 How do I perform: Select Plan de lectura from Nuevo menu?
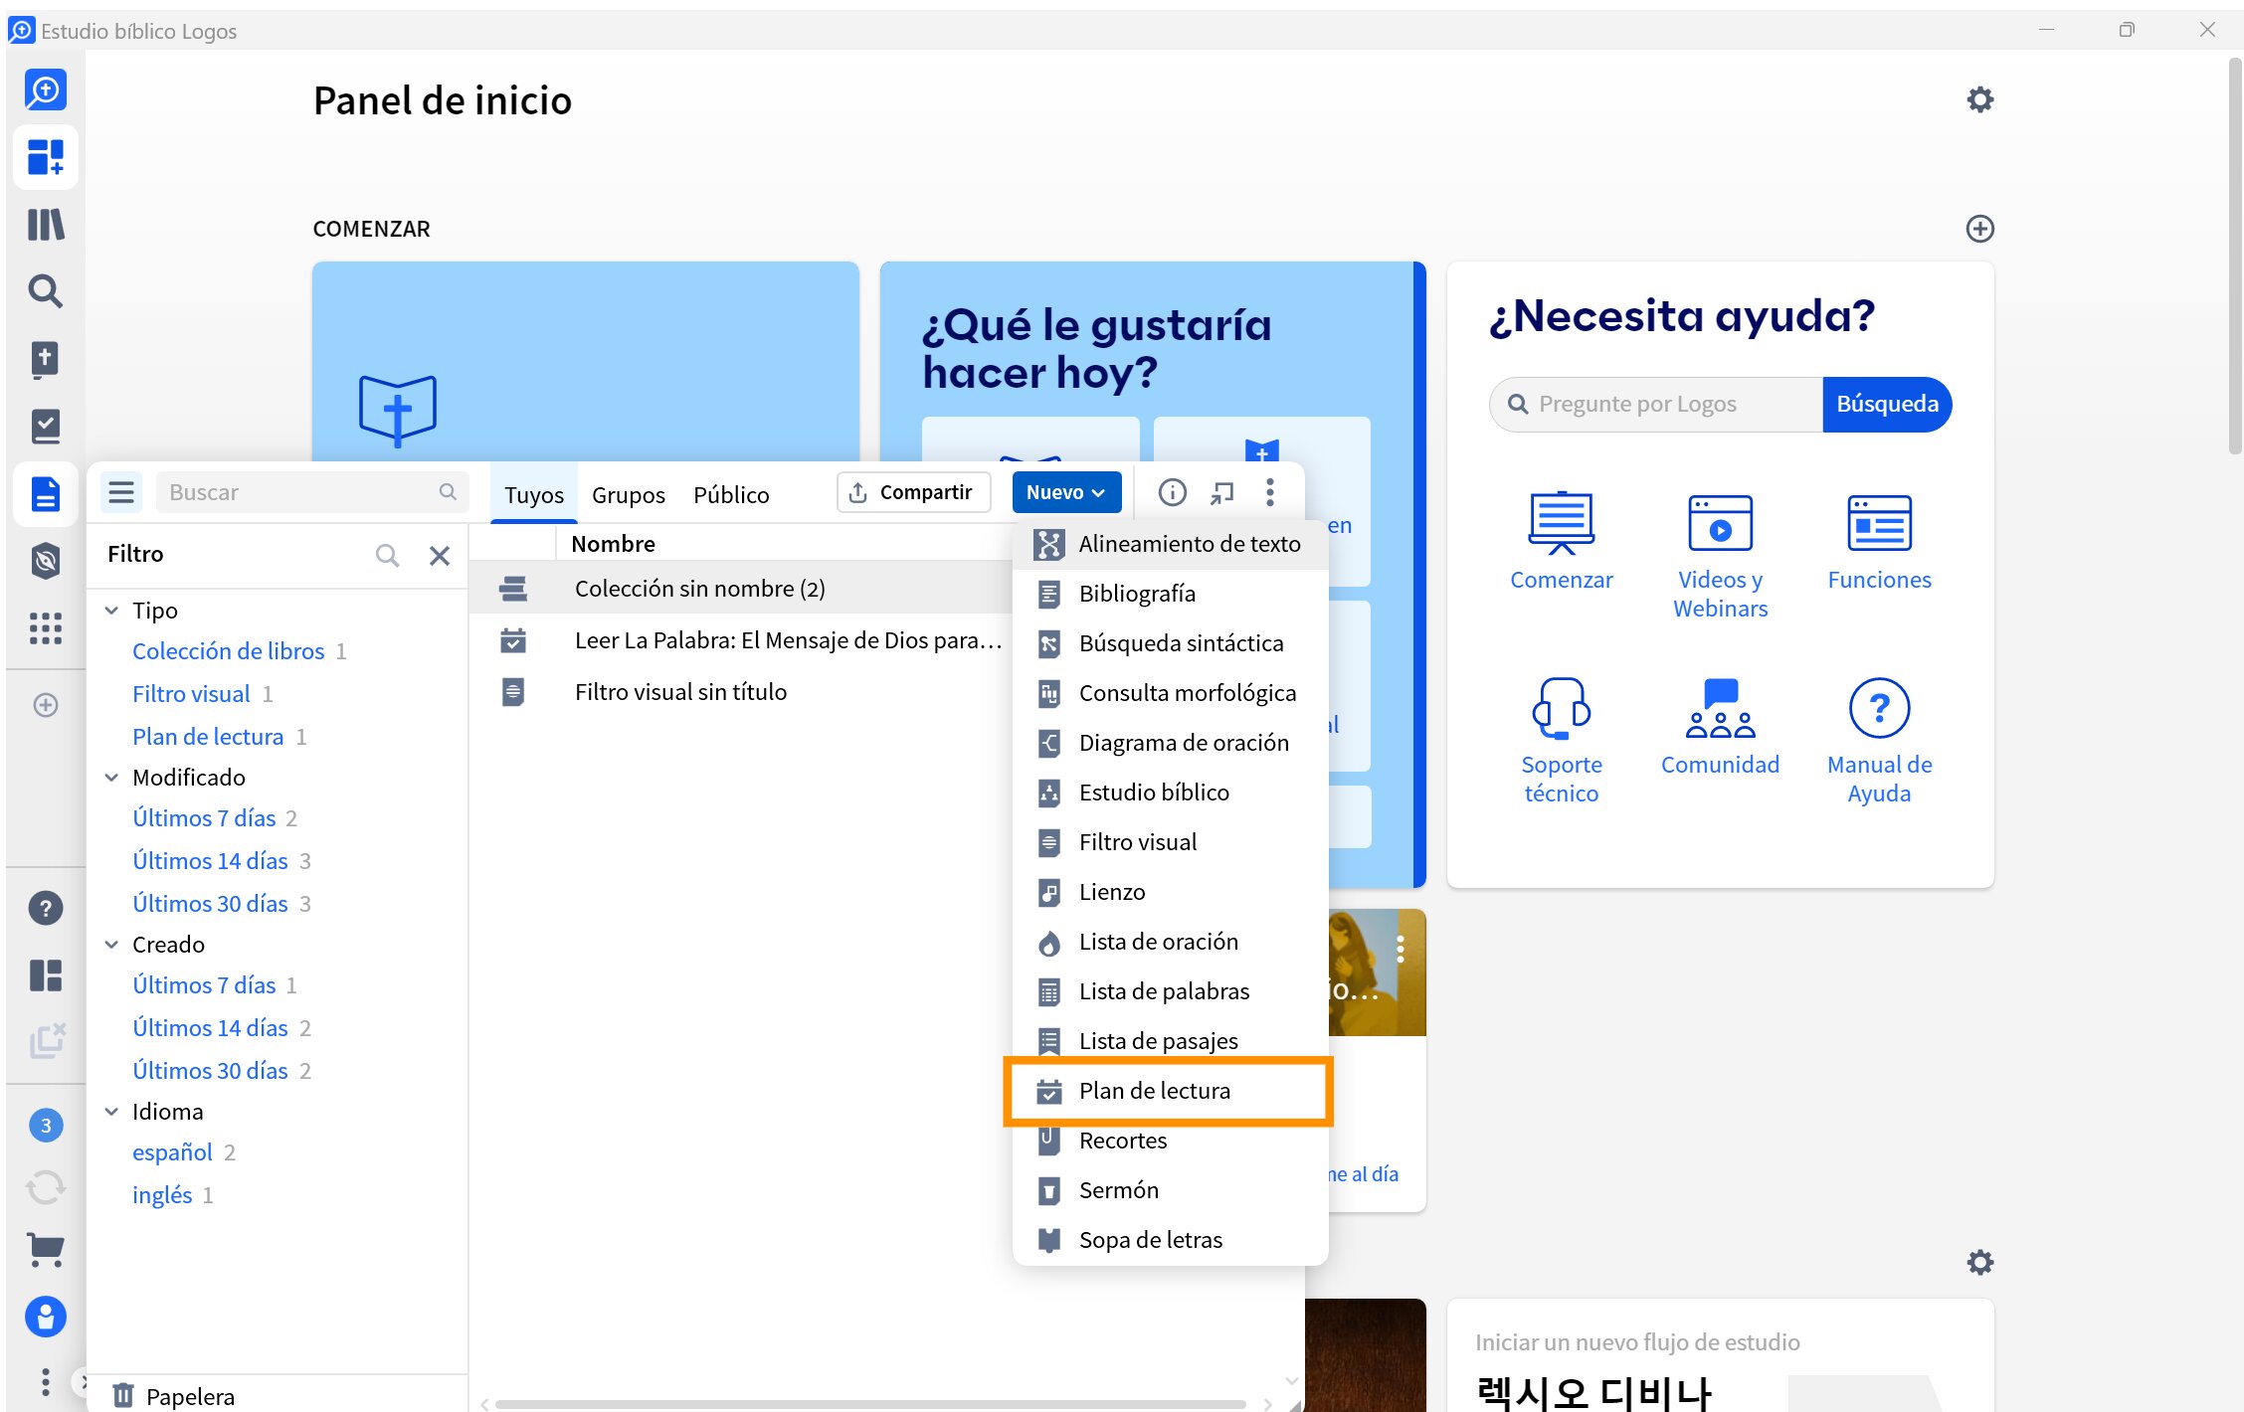click(1169, 1091)
